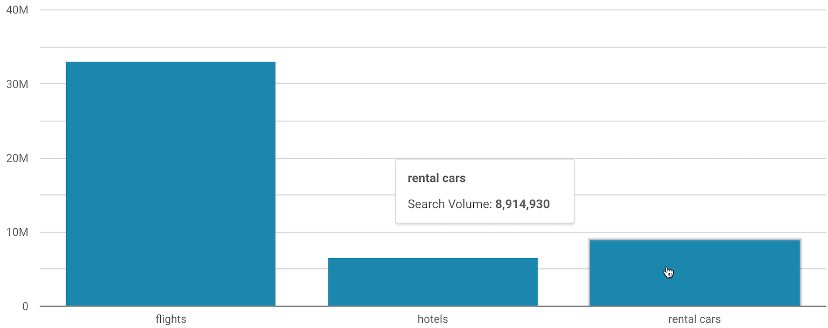Click the 0 y-axis label

tap(25, 307)
